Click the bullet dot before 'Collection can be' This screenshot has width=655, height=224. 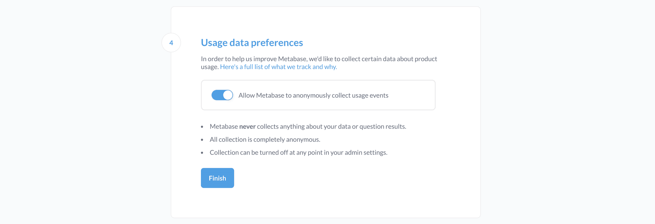202,153
